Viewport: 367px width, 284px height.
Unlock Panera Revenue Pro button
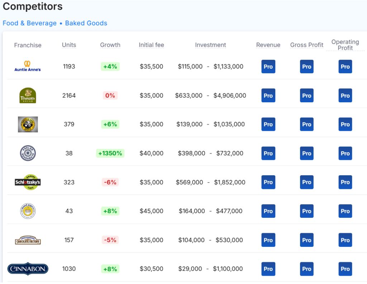(x=268, y=96)
